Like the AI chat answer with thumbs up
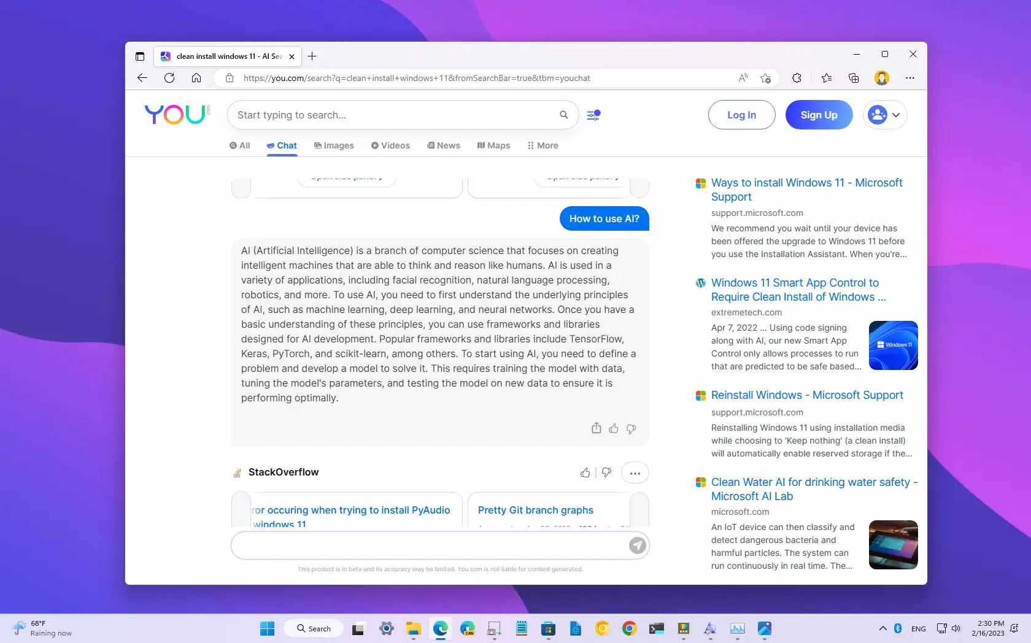Viewport: 1031px width, 643px height. pyautogui.click(x=613, y=428)
